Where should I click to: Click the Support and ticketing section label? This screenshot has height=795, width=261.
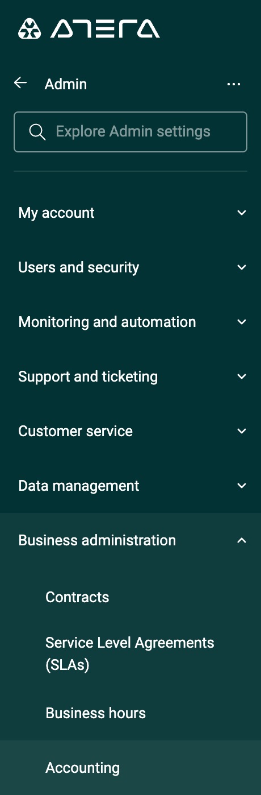point(88,376)
